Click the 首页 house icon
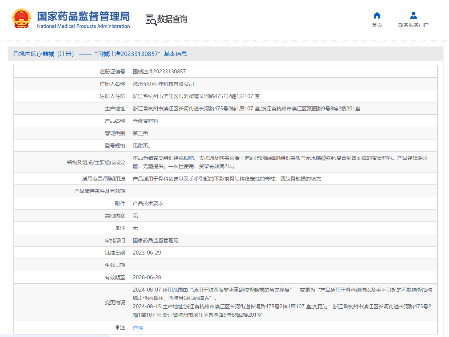This screenshot has width=449, height=337. coord(377,15)
